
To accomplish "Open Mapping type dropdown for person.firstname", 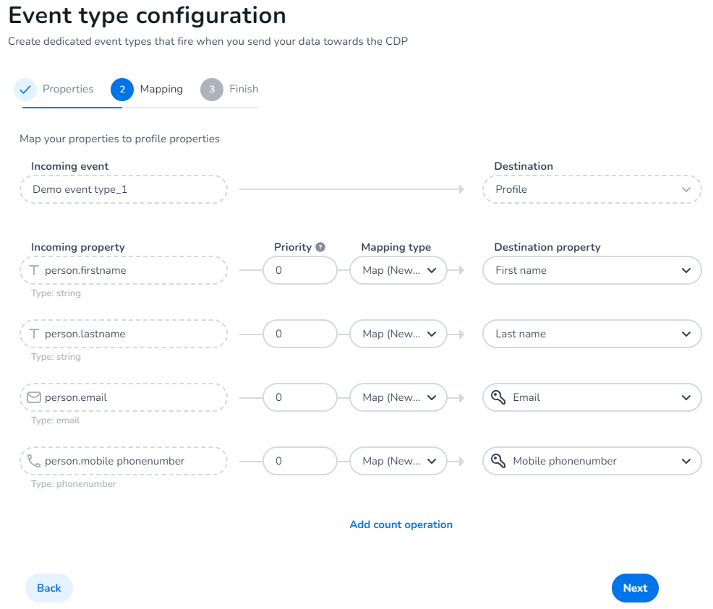I will [398, 270].
